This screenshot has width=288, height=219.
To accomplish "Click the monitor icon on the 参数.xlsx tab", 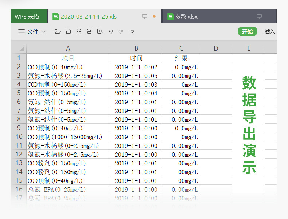I will tap(259, 16).
